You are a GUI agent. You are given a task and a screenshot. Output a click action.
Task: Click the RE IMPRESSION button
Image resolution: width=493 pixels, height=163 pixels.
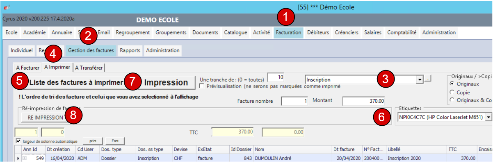pos(45,118)
